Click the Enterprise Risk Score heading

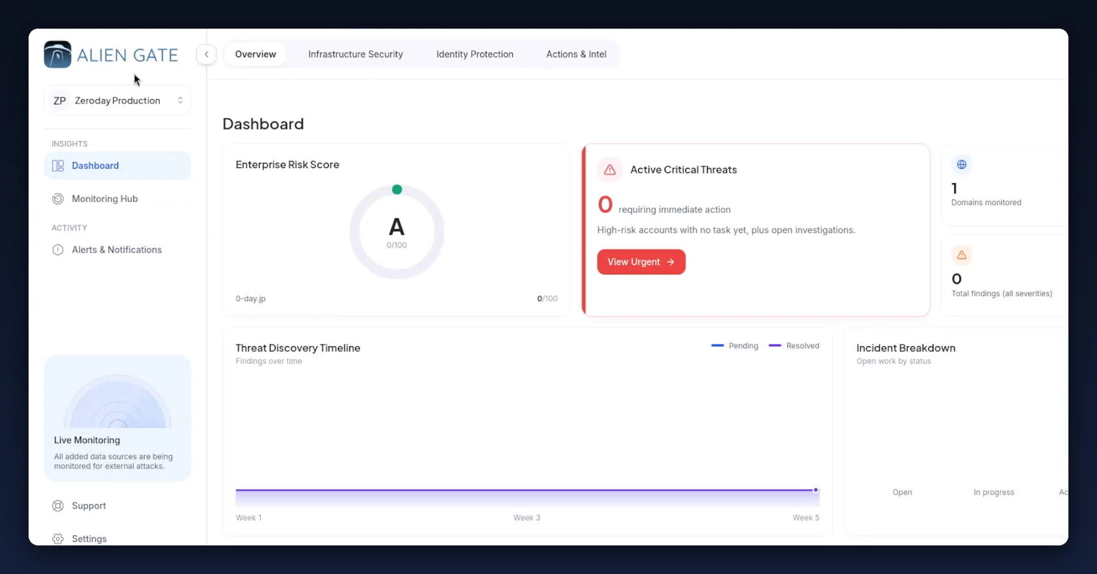pyautogui.click(x=288, y=165)
